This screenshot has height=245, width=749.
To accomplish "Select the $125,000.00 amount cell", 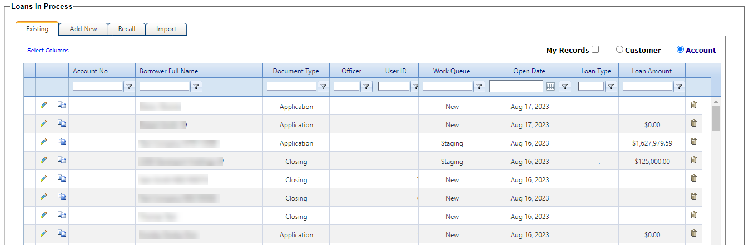I will tap(652, 161).
